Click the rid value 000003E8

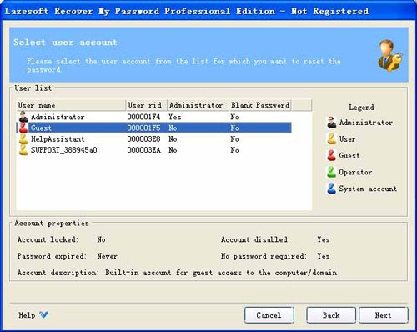point(143,138)
